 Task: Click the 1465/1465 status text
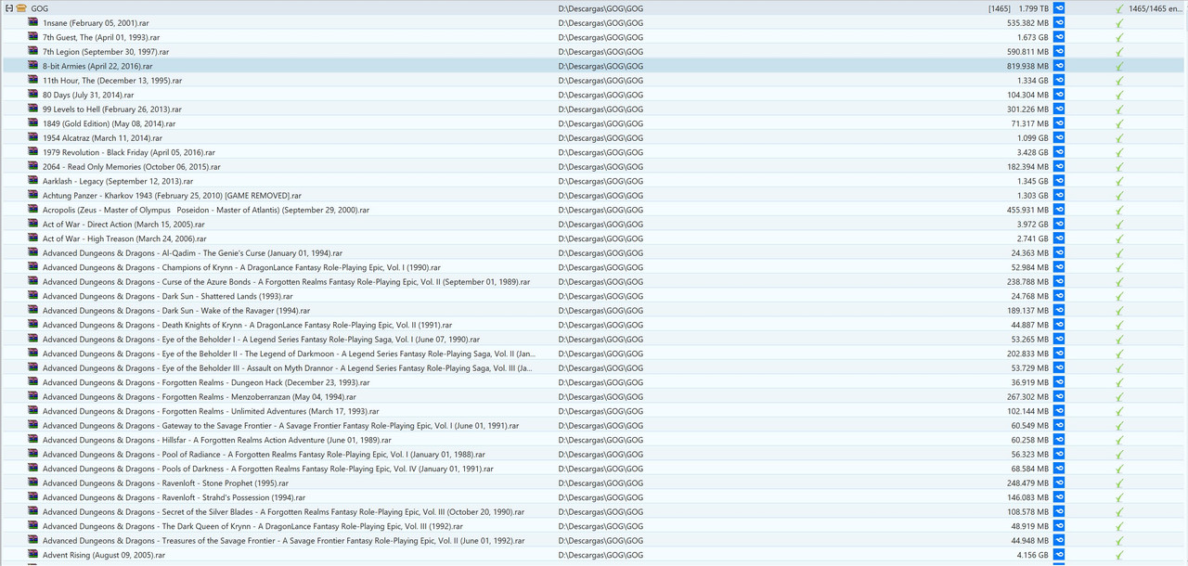pos(1156,8)
